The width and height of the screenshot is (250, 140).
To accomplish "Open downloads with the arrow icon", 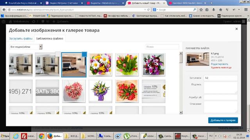I will [214, 10].
